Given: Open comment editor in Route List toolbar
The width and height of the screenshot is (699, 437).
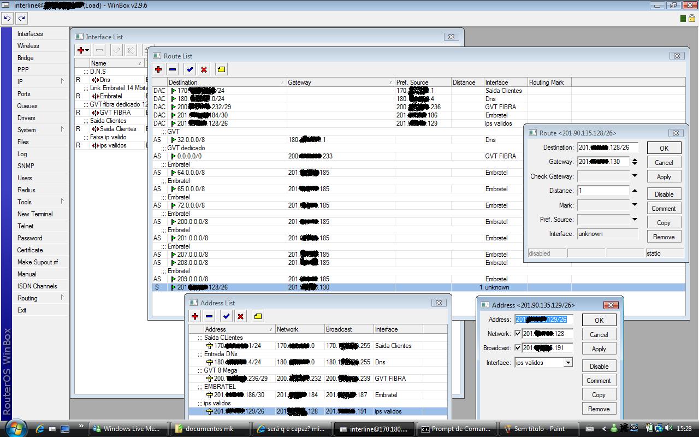Looking at the screenshot, I should (221, 69).
